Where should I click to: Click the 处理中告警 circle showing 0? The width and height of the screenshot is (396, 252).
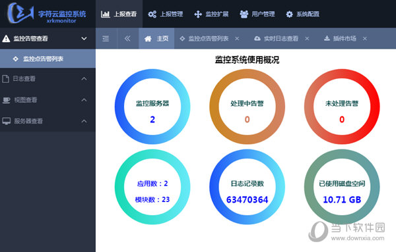coord(247,107)
